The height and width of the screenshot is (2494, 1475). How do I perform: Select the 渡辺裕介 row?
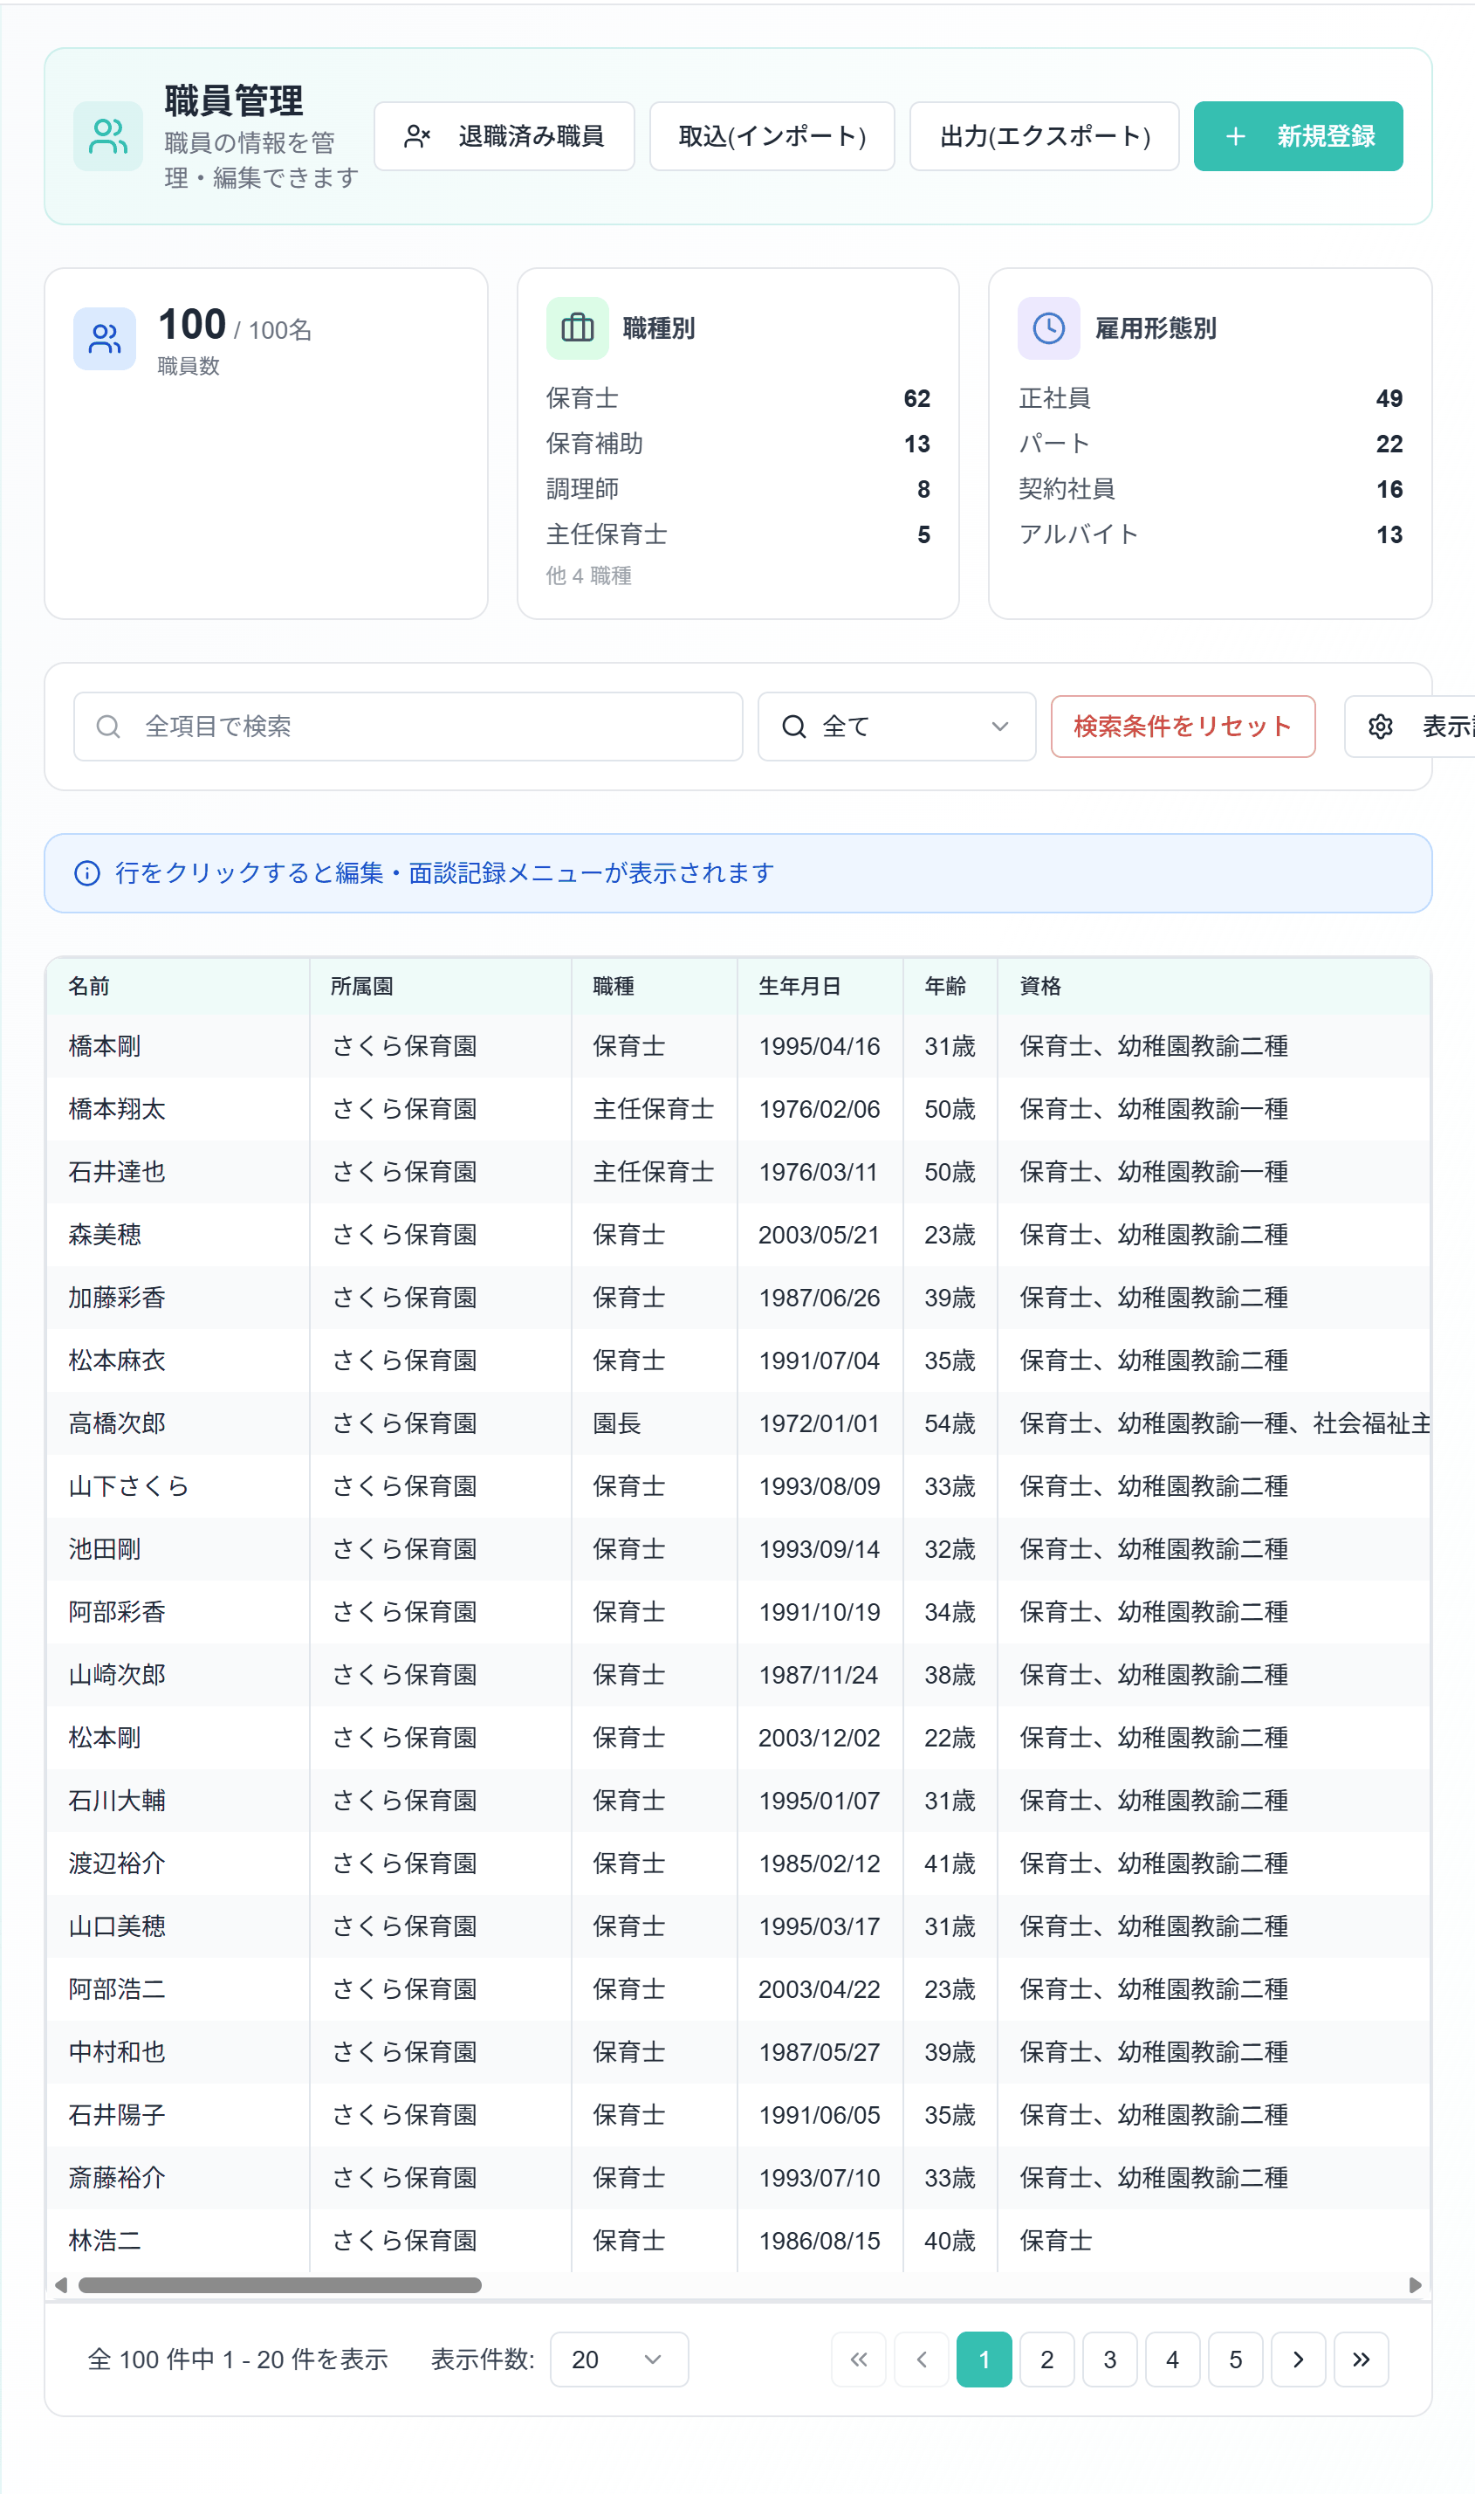pyautogui.click(x=737, y=1864)
